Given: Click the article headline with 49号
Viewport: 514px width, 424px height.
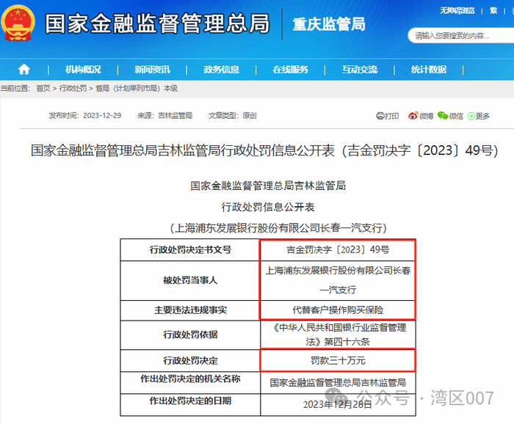Looking at the screenshot, I should point(264,150).
